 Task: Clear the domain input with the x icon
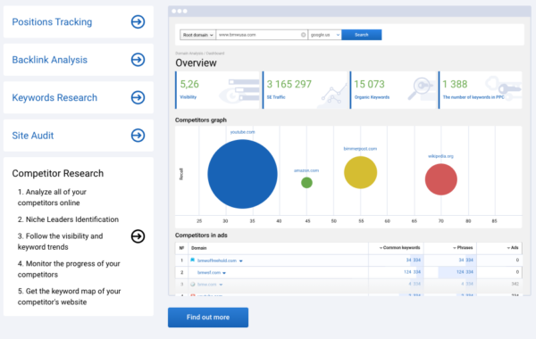(303, 35)
